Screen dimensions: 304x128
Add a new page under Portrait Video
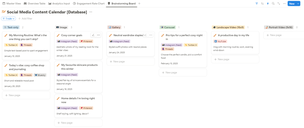276,35
